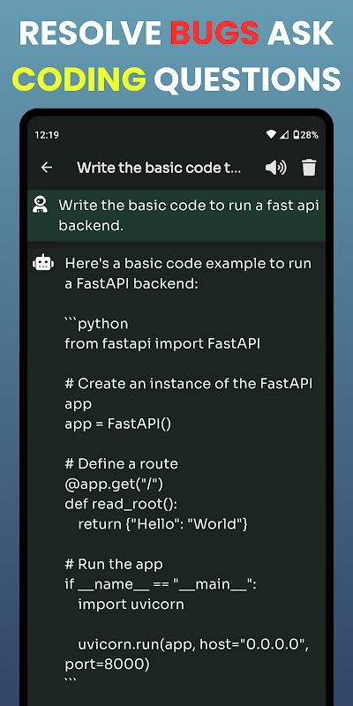This screenshot has height=706, width=353.
Task: Tap the 'app = FastAPI()' line
Action: (118, 424)
